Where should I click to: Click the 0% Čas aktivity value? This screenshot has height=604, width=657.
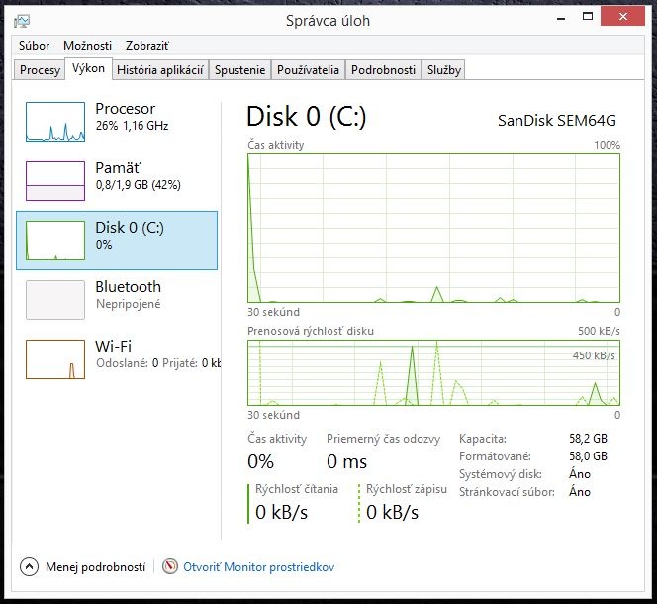tap(260, 461)
